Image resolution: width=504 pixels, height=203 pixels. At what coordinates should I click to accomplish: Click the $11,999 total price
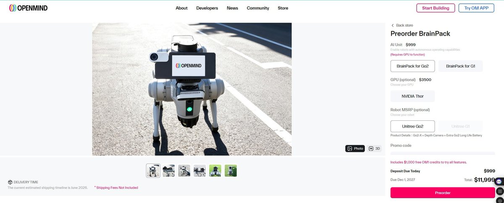coord(485,180)
